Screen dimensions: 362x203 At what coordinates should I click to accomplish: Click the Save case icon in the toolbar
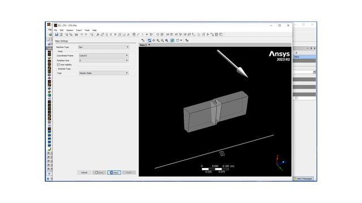coord(57,34)
